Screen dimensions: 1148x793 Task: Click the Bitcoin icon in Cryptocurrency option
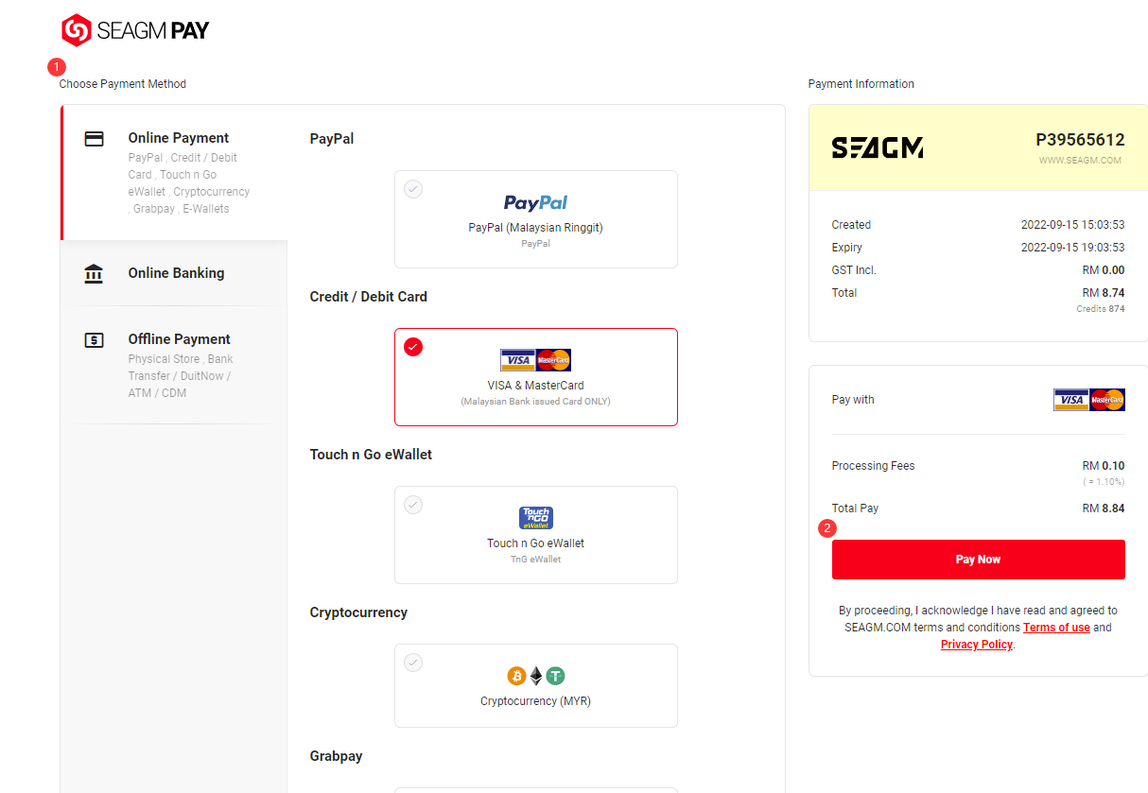pyautogui.click(x=516, y=676)
